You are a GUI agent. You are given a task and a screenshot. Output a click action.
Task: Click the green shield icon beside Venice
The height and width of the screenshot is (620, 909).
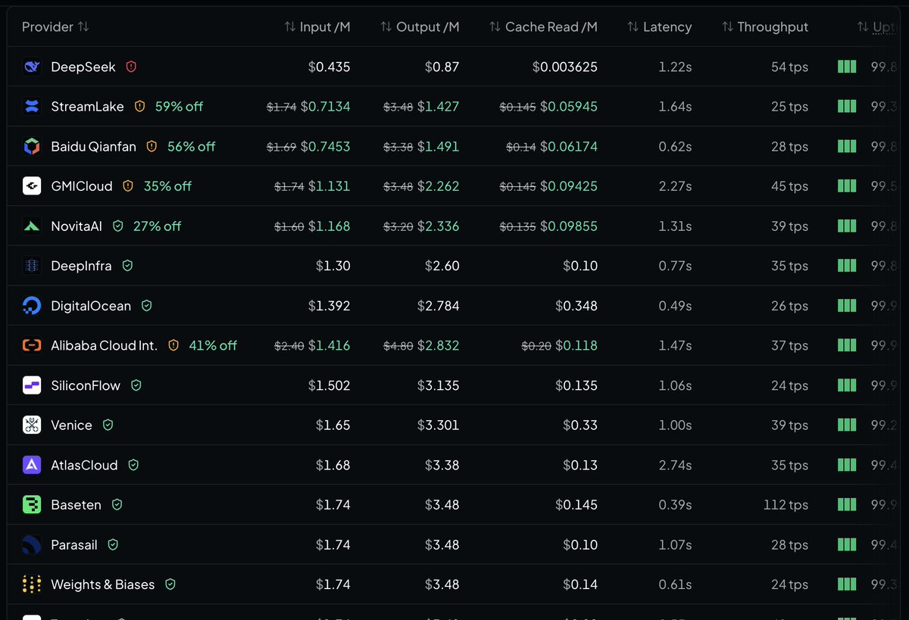pos(108,425)
